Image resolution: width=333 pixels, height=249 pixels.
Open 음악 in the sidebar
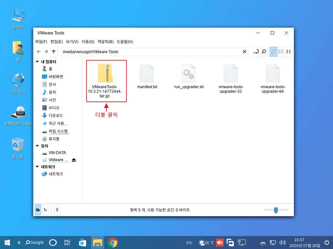[x=49, y=92]
